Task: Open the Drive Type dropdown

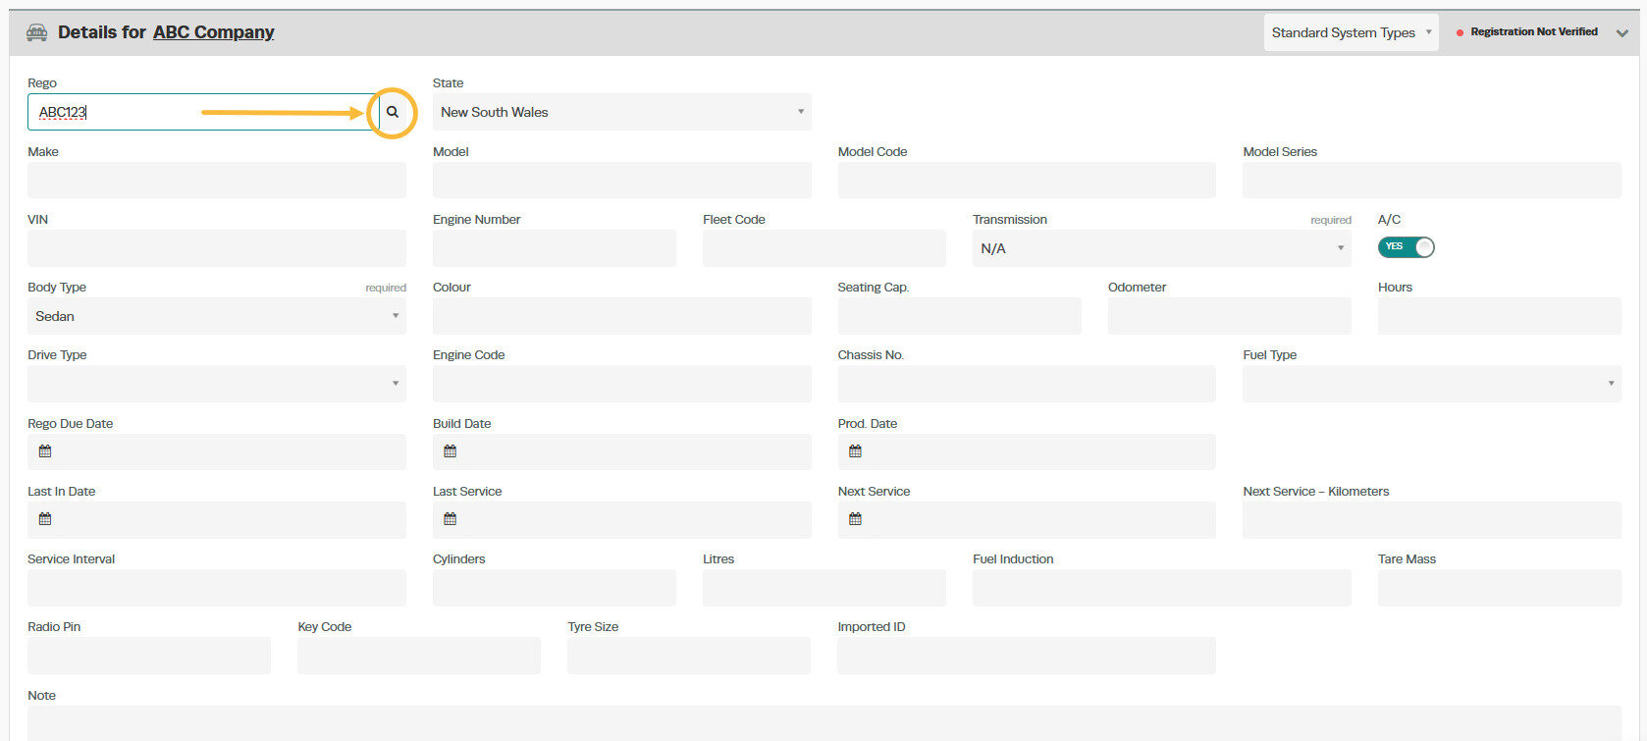Action: click(x=217, y=384)
